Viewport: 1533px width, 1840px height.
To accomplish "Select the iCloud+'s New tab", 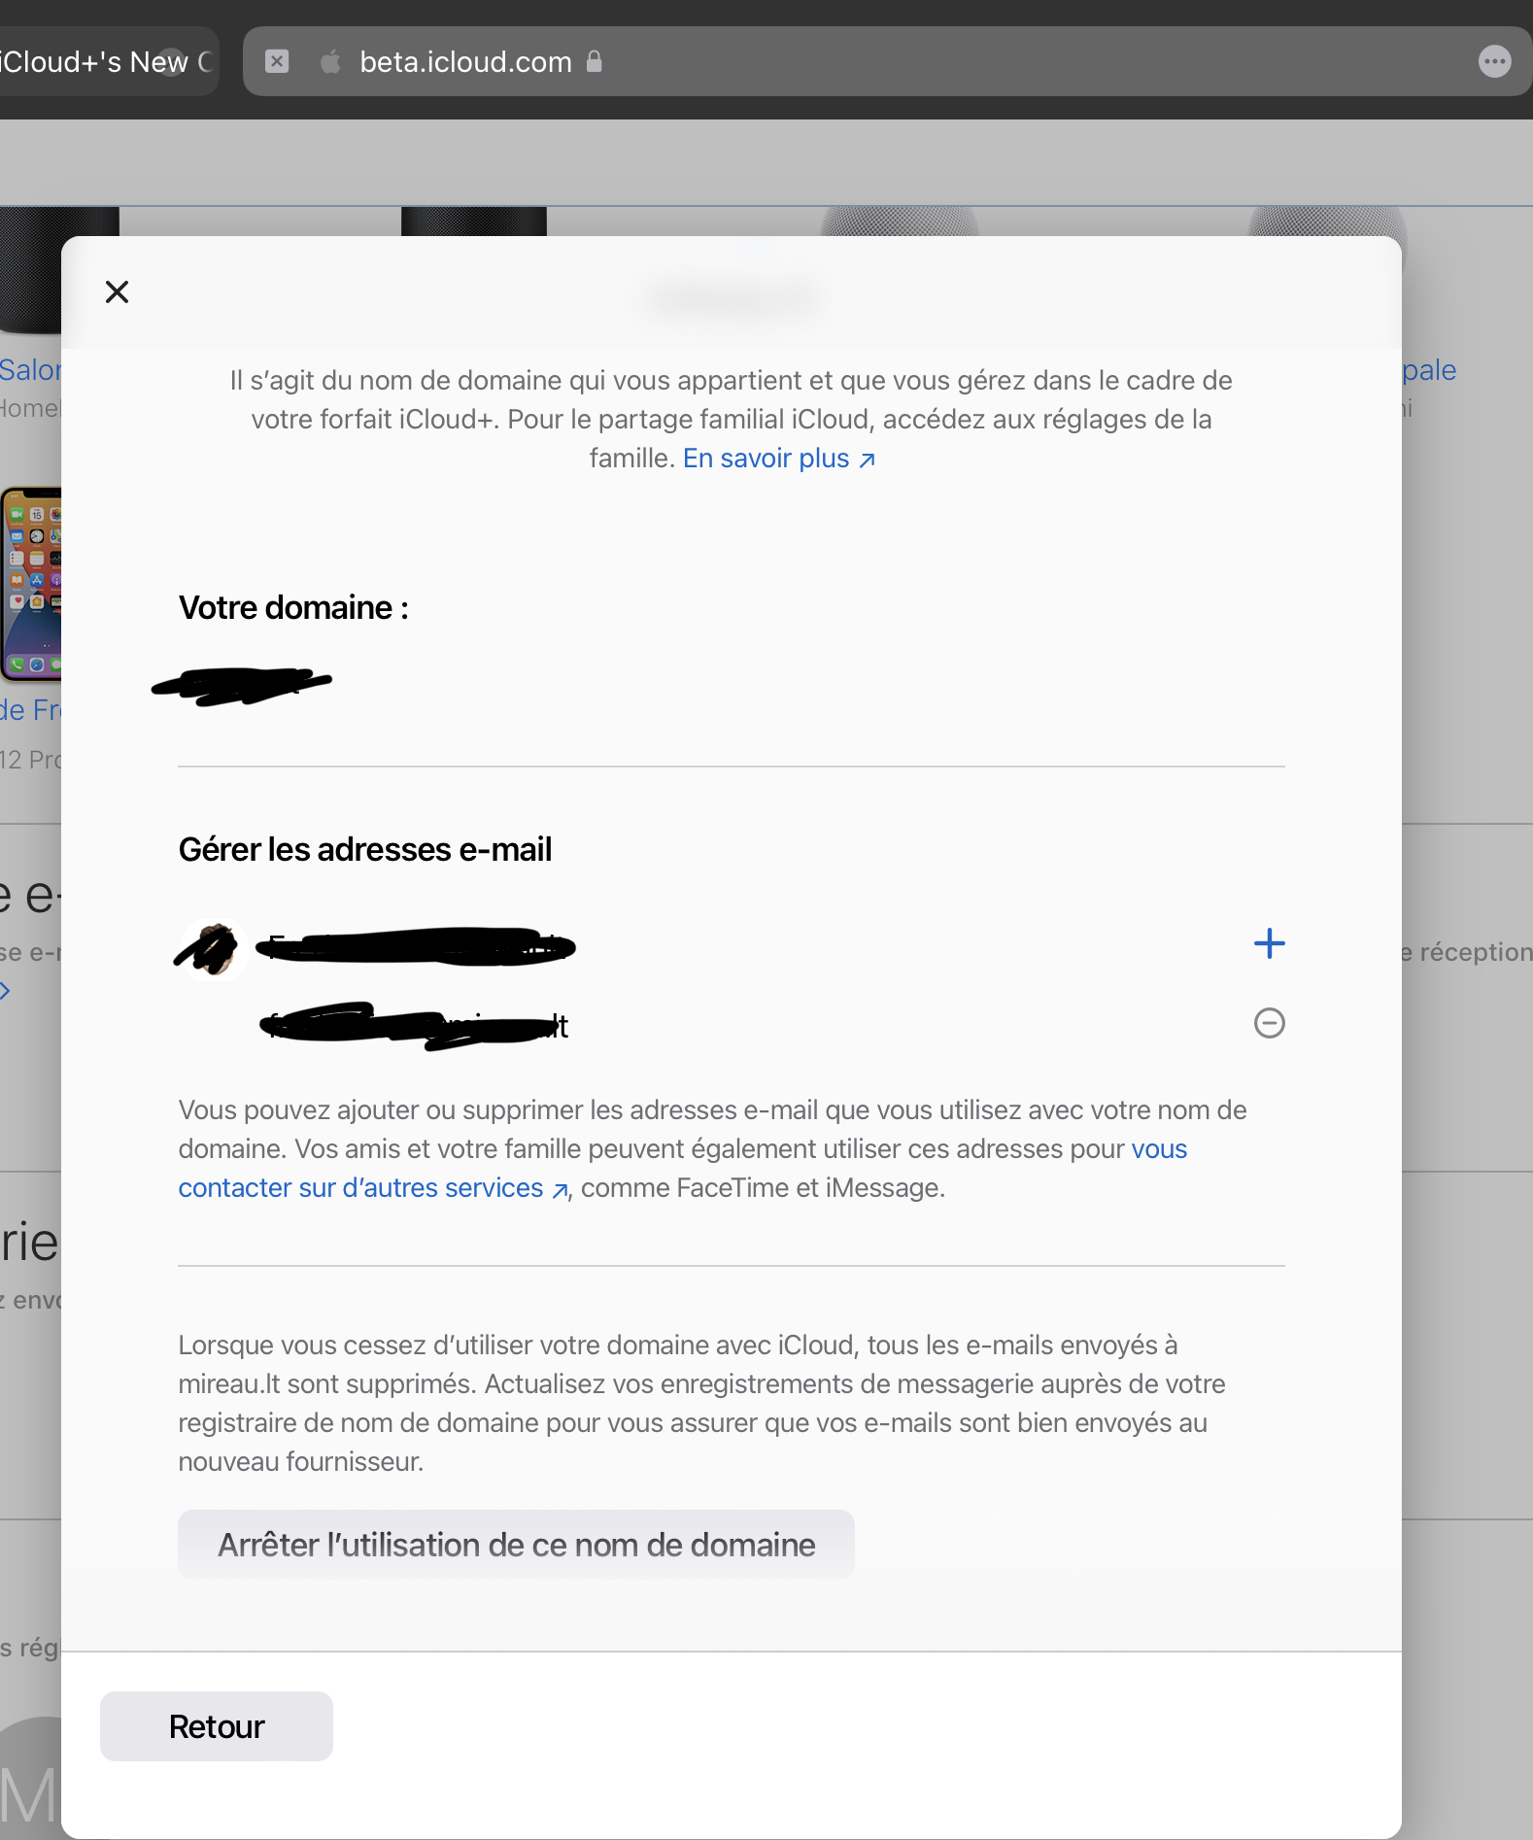I will (x=107, y=62).
